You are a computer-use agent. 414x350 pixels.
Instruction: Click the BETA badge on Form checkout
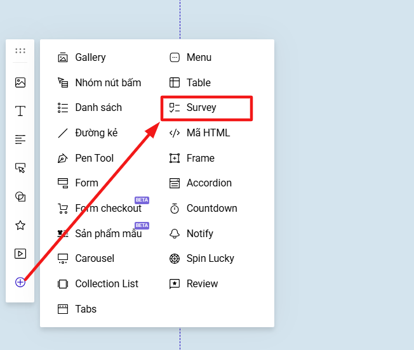[x=142, y=200]
